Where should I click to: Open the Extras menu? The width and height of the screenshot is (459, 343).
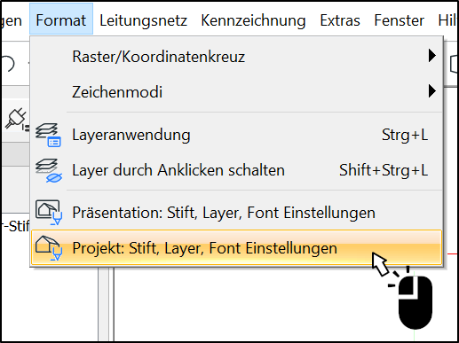pyautogui.click(x=340, y=20)
